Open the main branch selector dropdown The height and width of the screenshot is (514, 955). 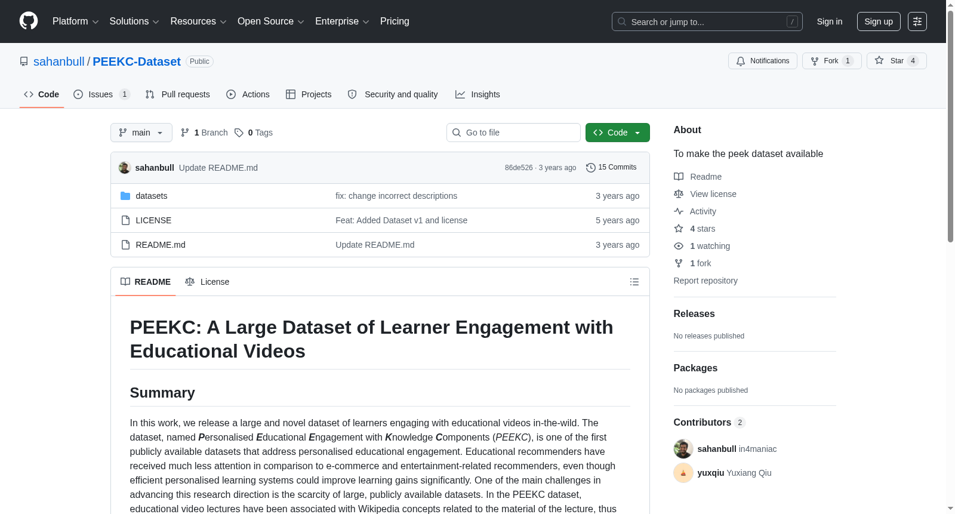pos(141,133)
